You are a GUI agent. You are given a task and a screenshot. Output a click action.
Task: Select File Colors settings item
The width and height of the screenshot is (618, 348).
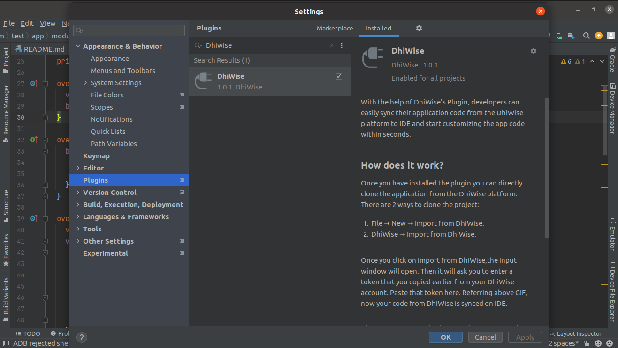(107, 95)
